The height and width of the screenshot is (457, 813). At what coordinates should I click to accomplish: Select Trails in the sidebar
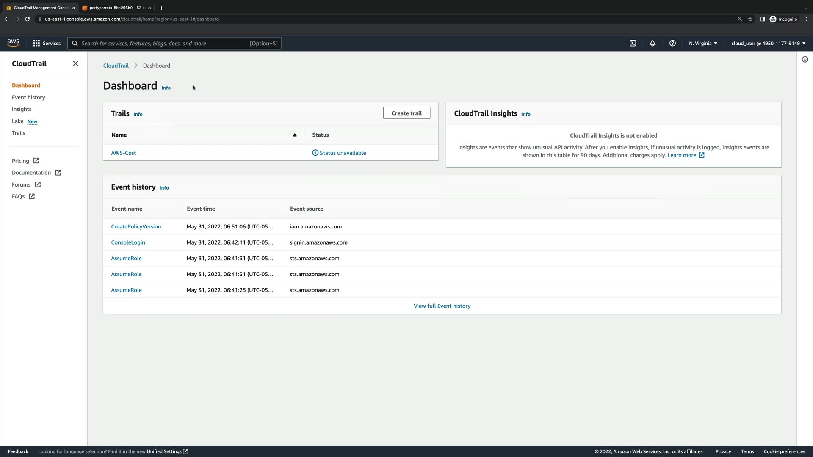[x=19, y=133]
